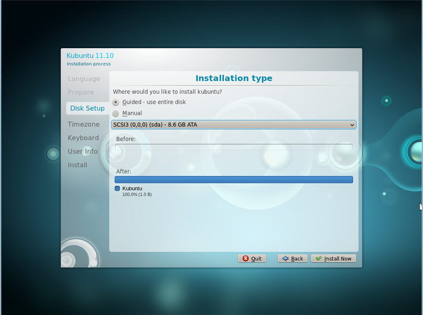The width and height of the screenshot is (423, 315).
Task: Open the SCSI3 (sda) disk dropdown
Action: click(x=234, y=125)
